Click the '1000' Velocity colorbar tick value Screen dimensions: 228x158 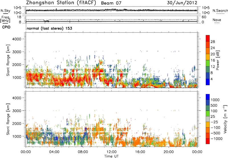tap(215, 100)
